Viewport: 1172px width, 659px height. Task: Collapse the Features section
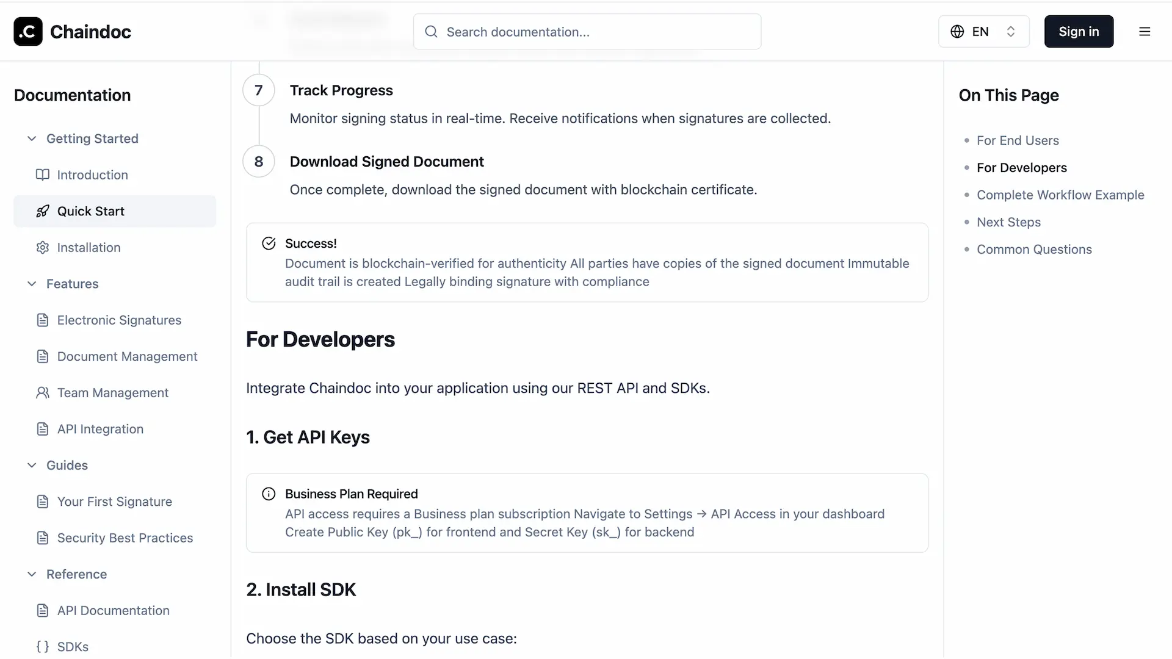pos(32,284)
